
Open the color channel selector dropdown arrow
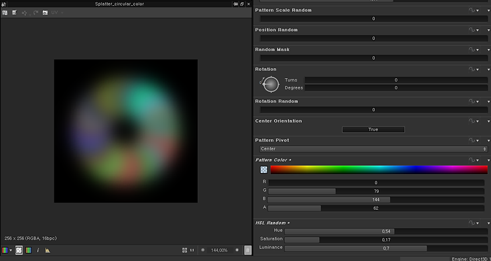click(x=11, y=250)
